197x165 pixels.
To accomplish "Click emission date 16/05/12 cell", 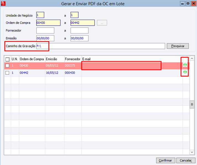I will 55,73.
